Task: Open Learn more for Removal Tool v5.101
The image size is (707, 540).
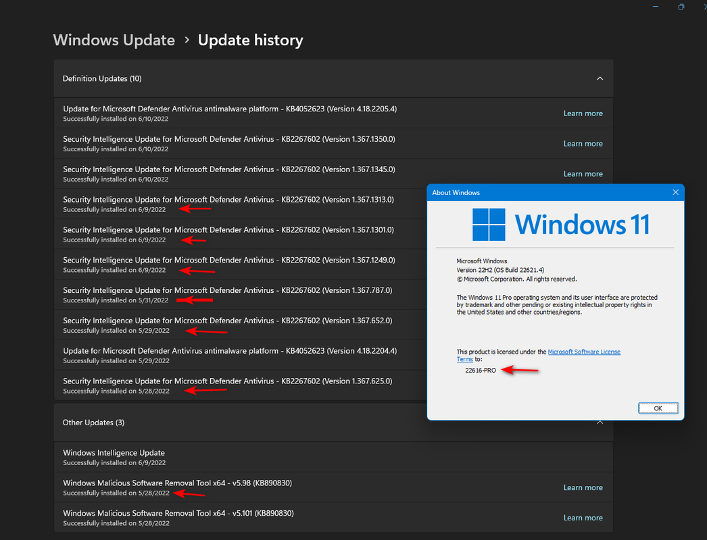Action: (583, 518)
